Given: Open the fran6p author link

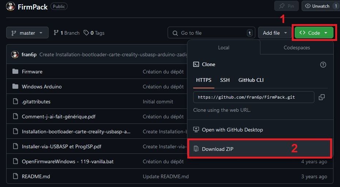Looking at the screenshot, I should [29, 54].
